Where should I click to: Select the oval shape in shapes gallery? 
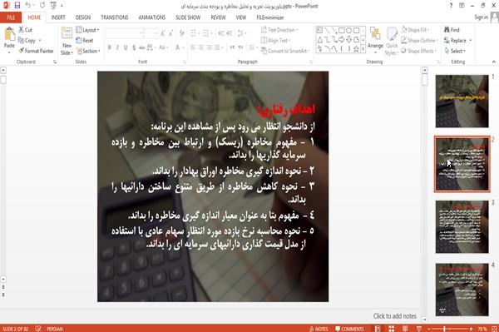click(x=349, y=30)
